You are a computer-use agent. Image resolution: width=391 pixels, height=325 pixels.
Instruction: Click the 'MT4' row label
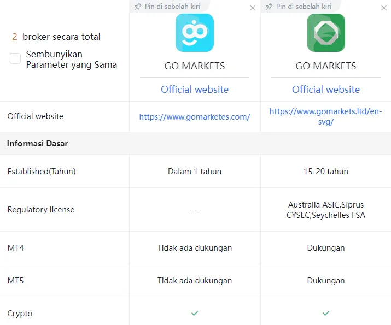point(15,248)
